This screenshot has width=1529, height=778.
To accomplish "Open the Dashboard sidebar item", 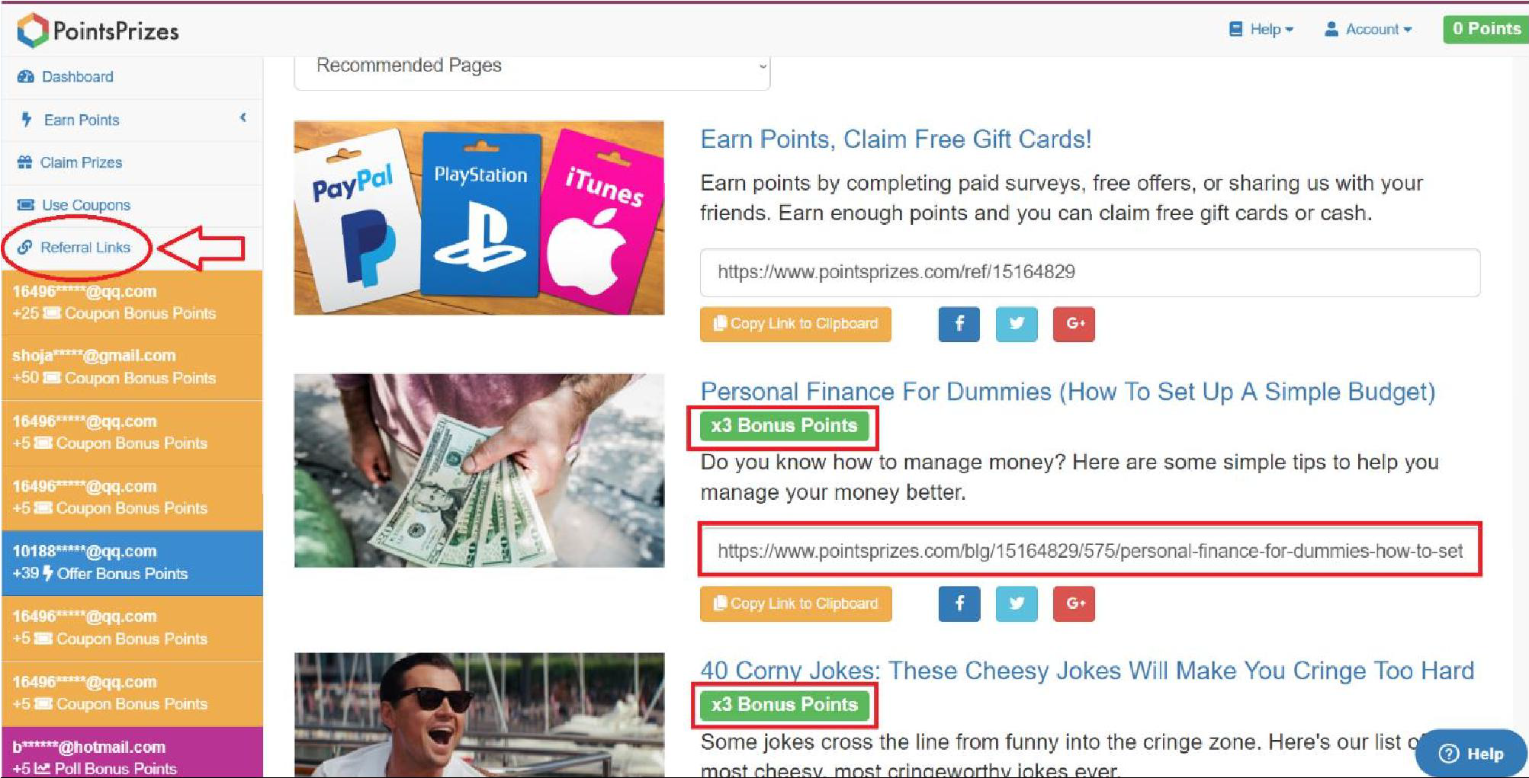I will click(x=132, y=77).
